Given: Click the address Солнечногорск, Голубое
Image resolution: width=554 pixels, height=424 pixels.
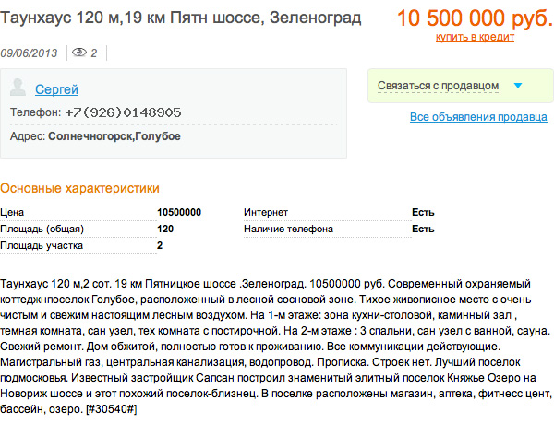Looking at the screenshot, I should click(119, 136).
